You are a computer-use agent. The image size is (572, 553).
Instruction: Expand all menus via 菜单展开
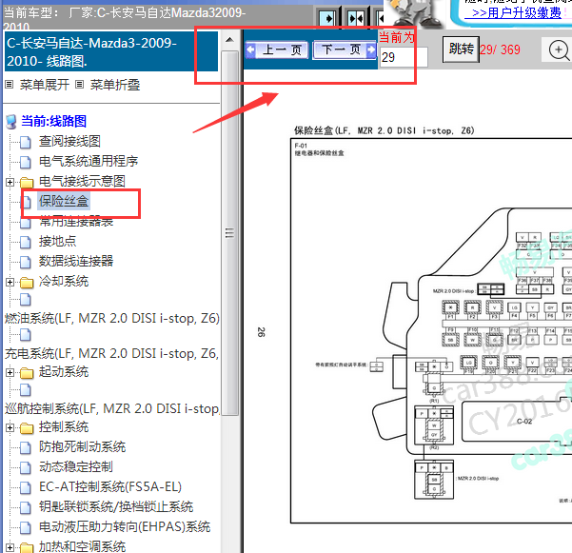[x=45, y=85]
